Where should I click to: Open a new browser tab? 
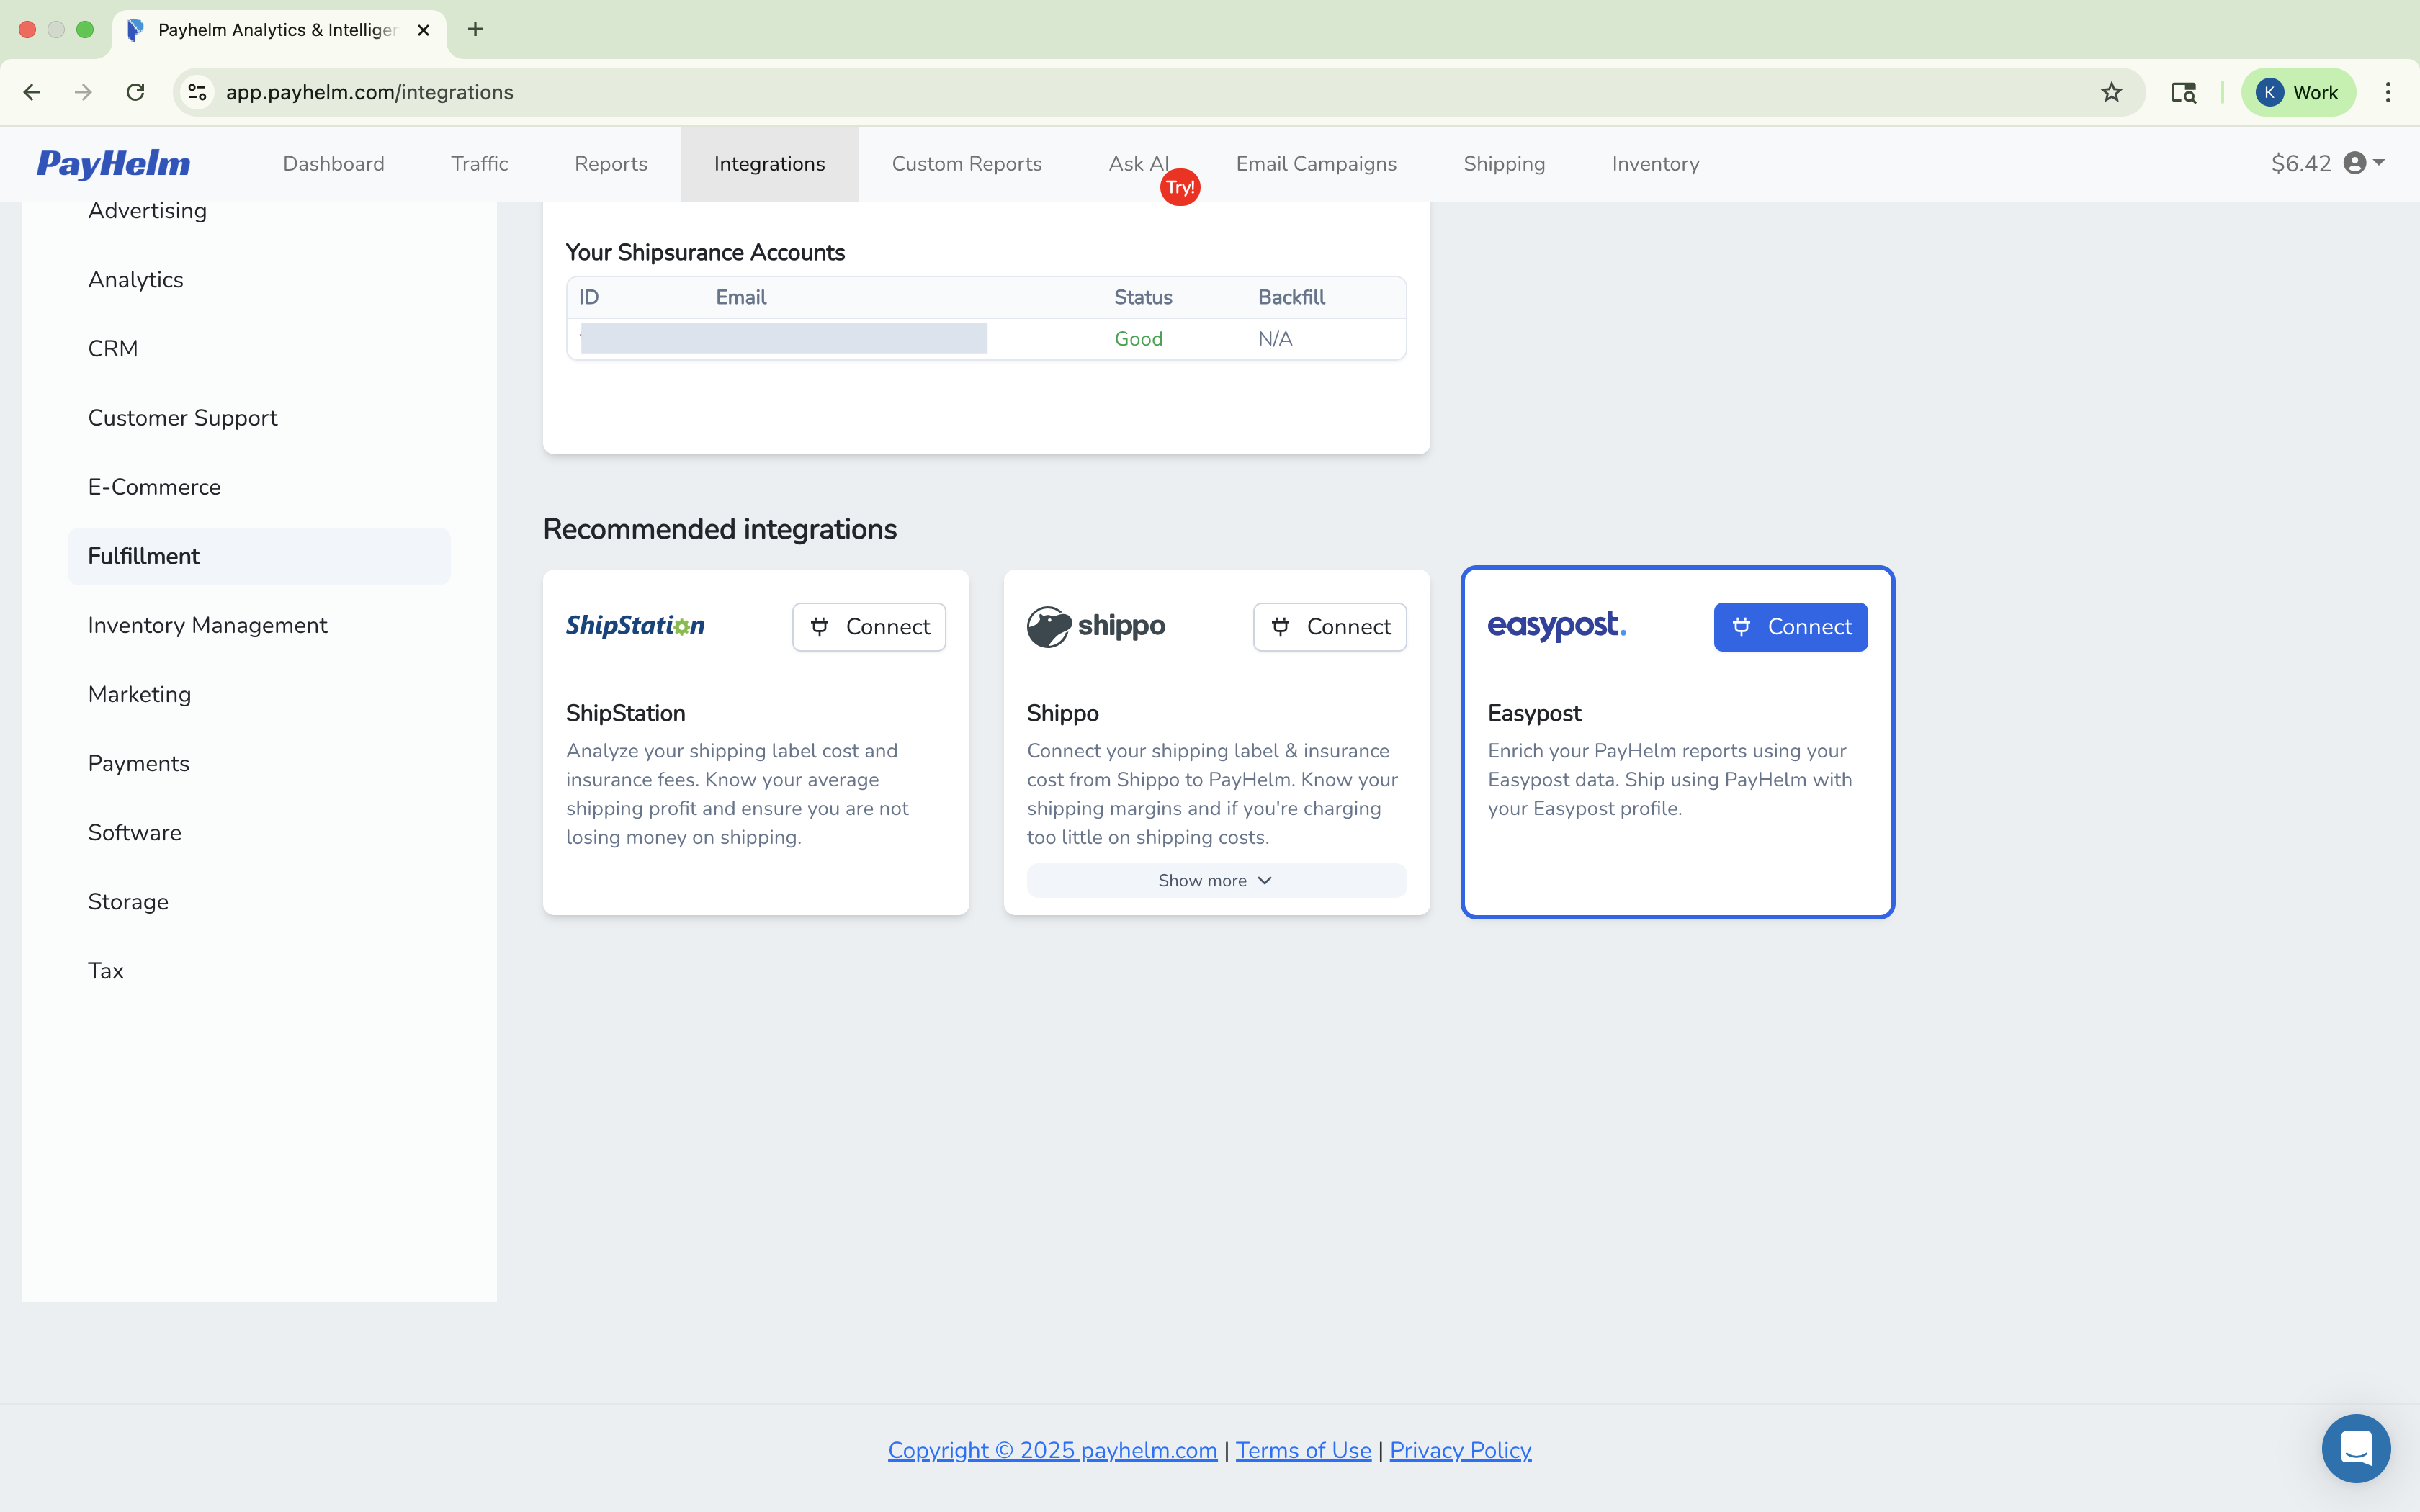pos(474,30)
